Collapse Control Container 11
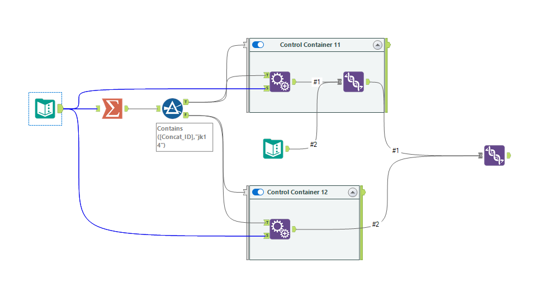The width and height of the screenshot is (535, 297). [377, 45]
